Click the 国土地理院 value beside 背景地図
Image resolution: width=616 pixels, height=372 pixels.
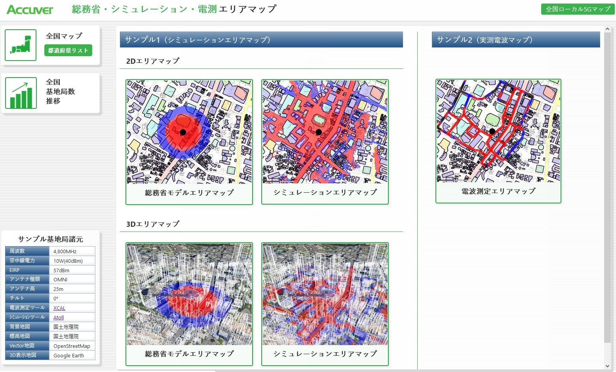click(66, 327)
